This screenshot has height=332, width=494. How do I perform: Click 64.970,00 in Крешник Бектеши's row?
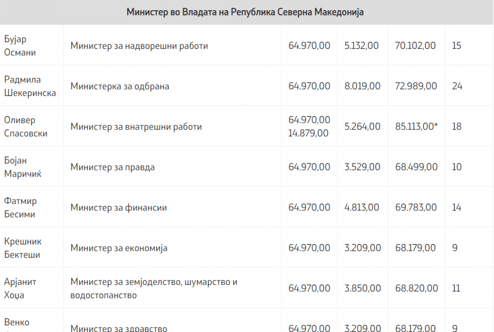pos(309,248)
